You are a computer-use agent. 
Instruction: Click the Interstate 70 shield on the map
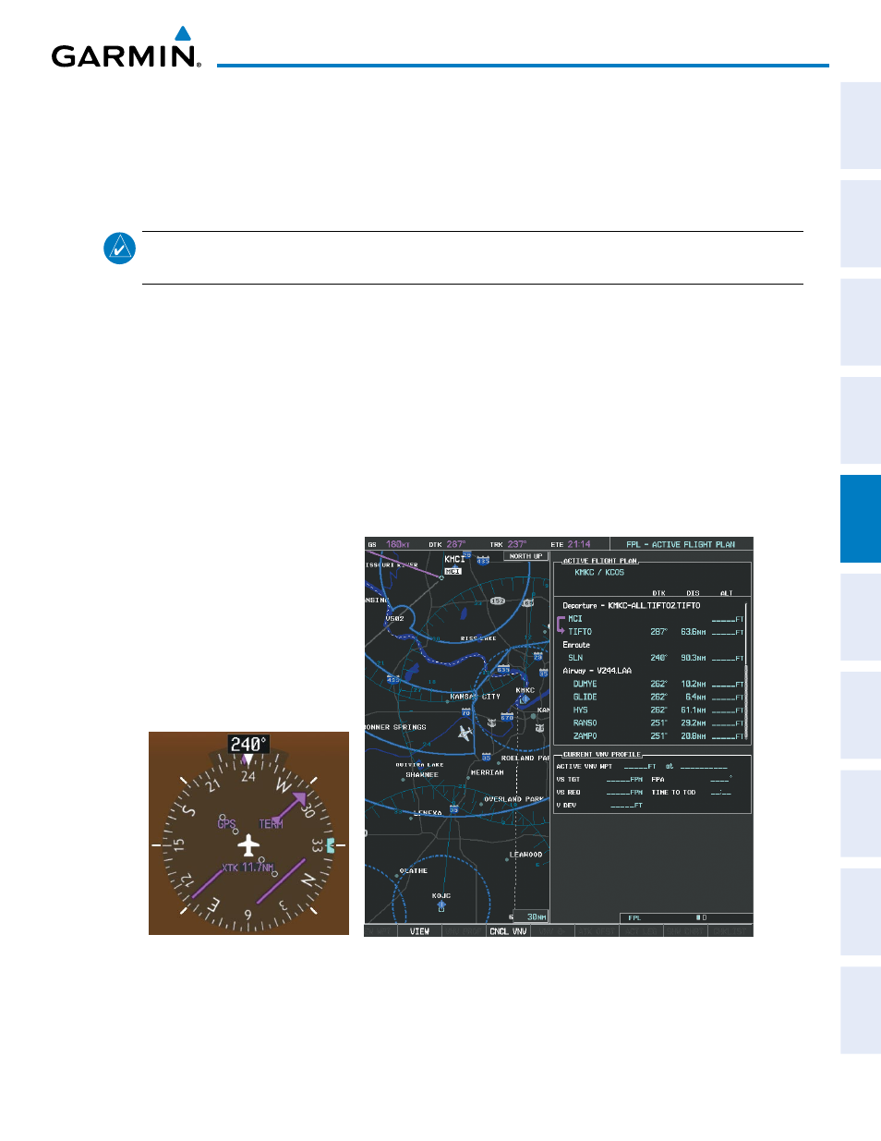tap(465, 712)
